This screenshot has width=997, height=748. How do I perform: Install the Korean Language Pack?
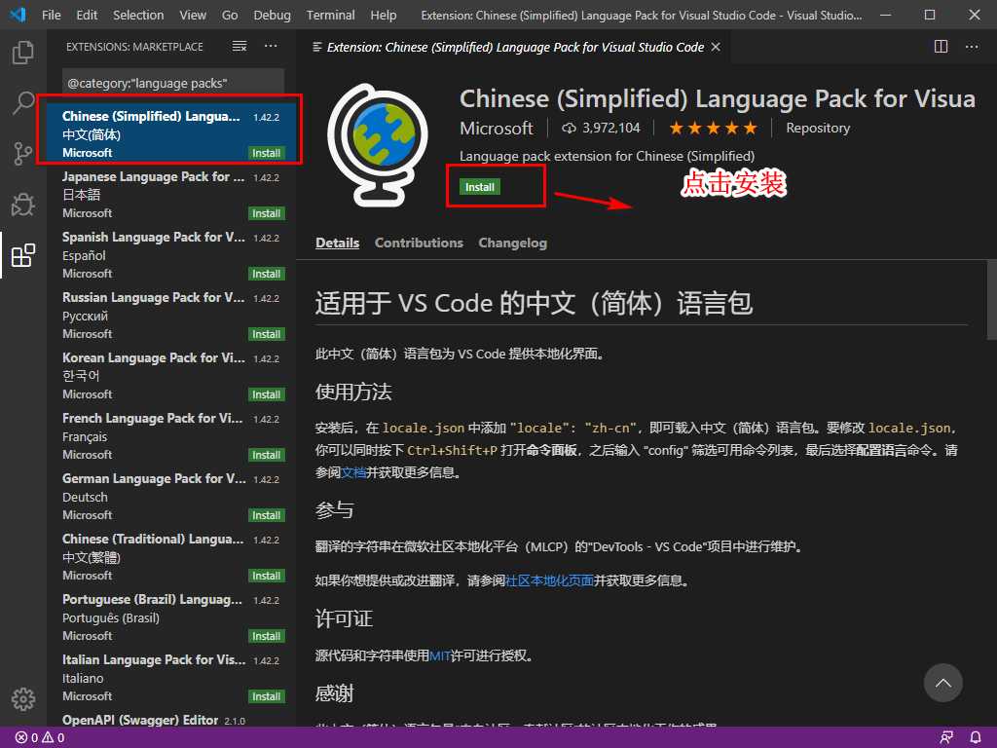pyautogui.click(x=266, y=395)
